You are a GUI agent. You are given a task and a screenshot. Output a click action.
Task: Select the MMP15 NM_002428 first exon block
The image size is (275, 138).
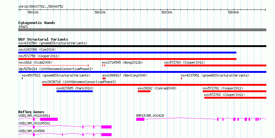click(x=140, y=119)
